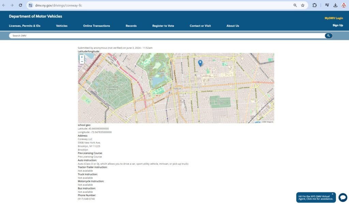Open the Vehicles menu
This screenshot has height=204, width=349.
pos(62,26)
